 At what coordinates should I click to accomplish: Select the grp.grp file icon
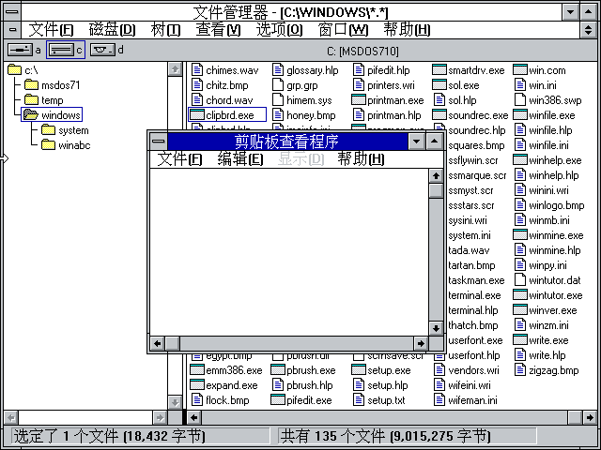click(278, 85)
